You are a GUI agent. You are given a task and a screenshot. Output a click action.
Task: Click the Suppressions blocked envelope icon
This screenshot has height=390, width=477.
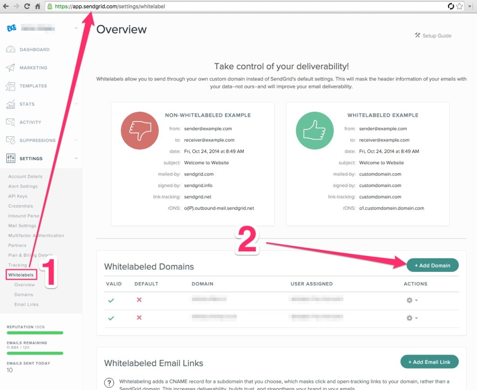(x=10, y=140)
